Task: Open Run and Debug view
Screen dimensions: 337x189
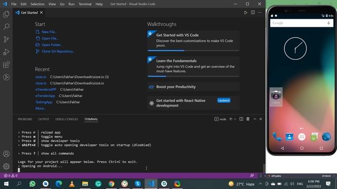Action: click(x=6, y=52)
